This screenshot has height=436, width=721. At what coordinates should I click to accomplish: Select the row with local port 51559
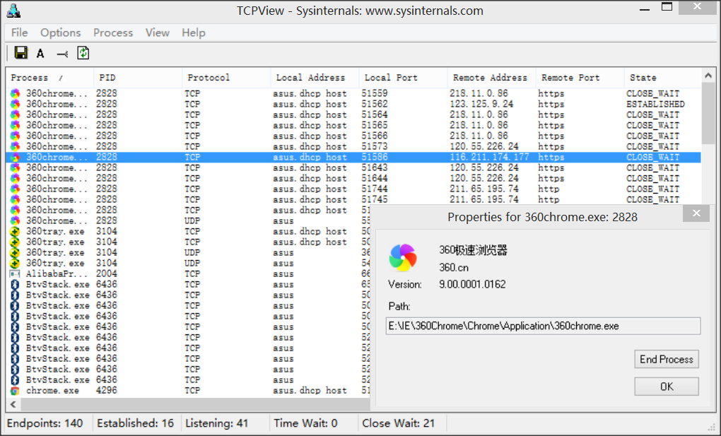(x=353, y=93)
